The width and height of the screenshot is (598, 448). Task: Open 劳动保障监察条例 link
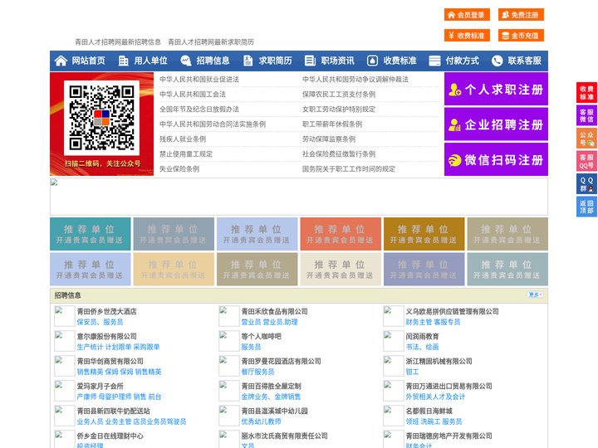(x=329, y=139)
